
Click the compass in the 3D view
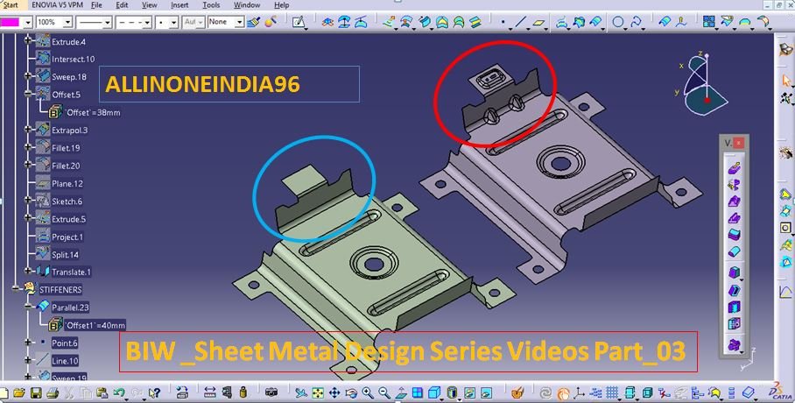(x=702, y=84)
